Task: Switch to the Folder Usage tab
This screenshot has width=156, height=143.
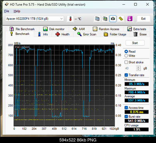Action: click(x=115, y=34)
